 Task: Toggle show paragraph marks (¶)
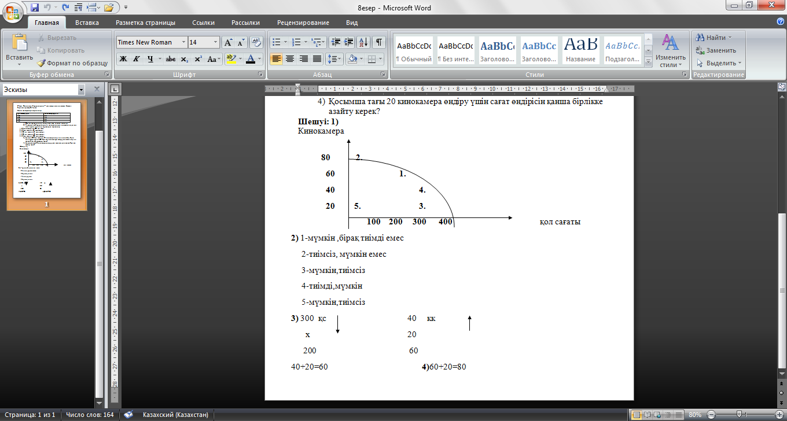point(379,42)
